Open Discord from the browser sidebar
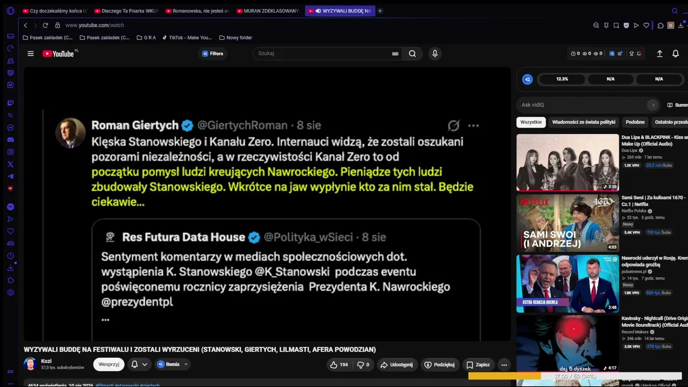The image size is (688, 387). point(10,140)
